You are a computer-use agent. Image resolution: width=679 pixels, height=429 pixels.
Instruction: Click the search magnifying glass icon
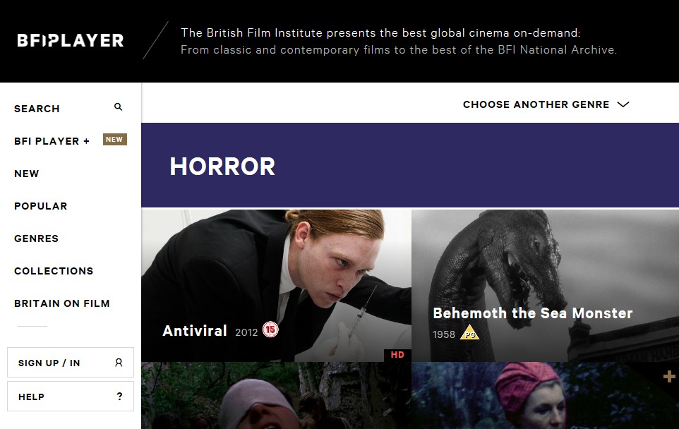coord(118,107)
